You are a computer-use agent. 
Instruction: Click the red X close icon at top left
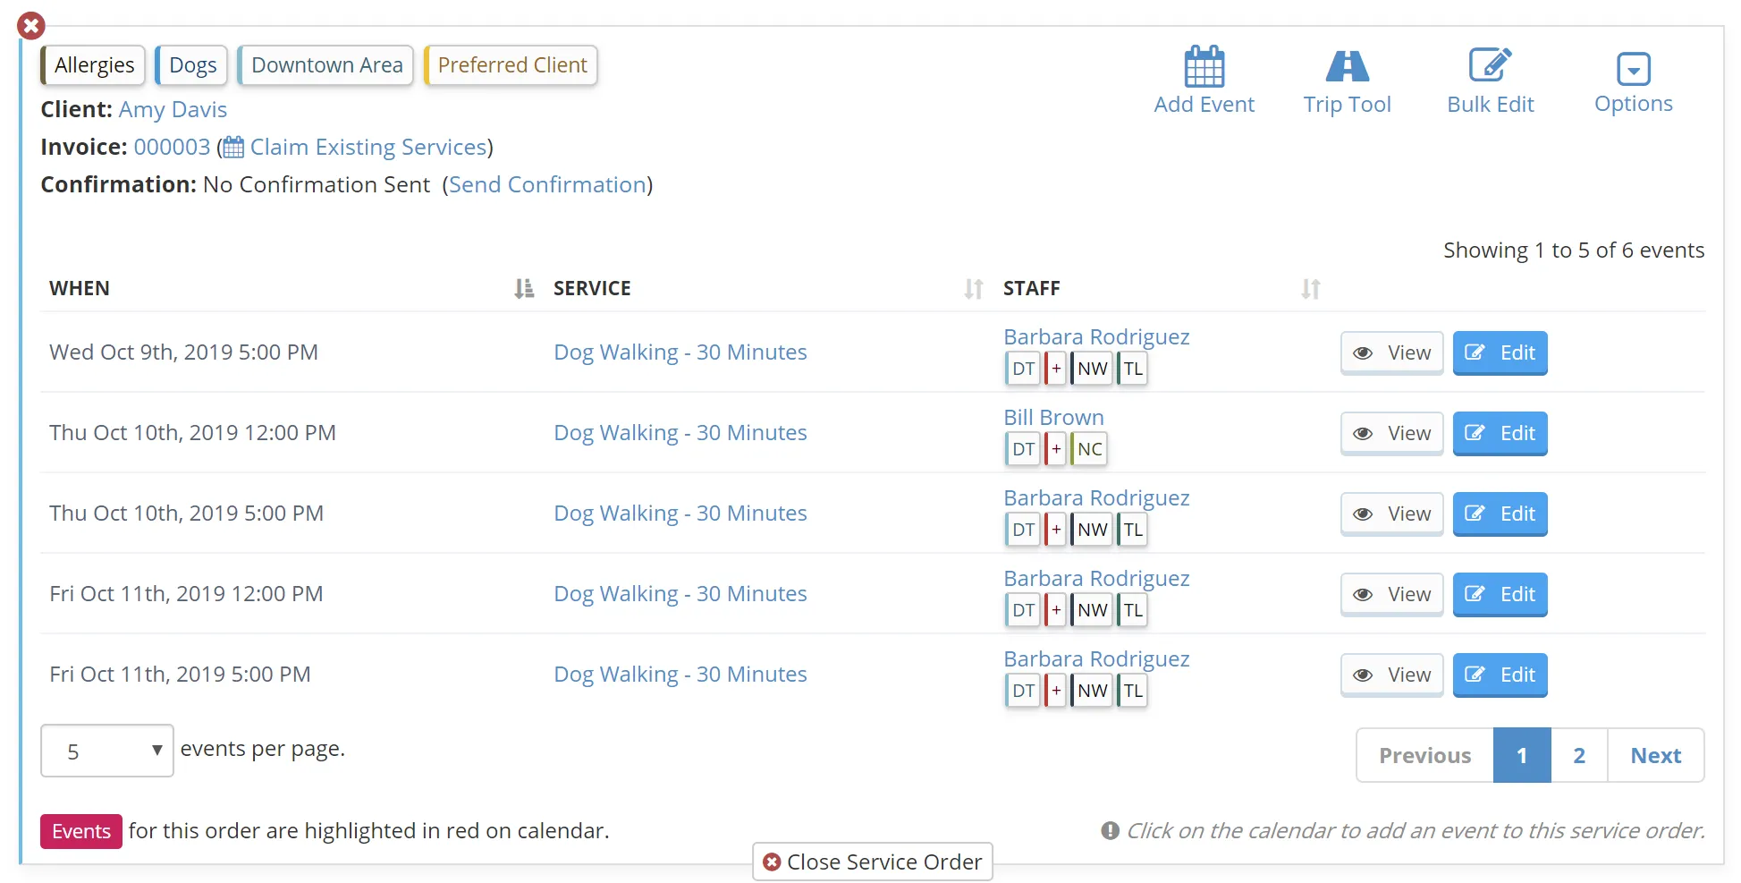(31, 26)
